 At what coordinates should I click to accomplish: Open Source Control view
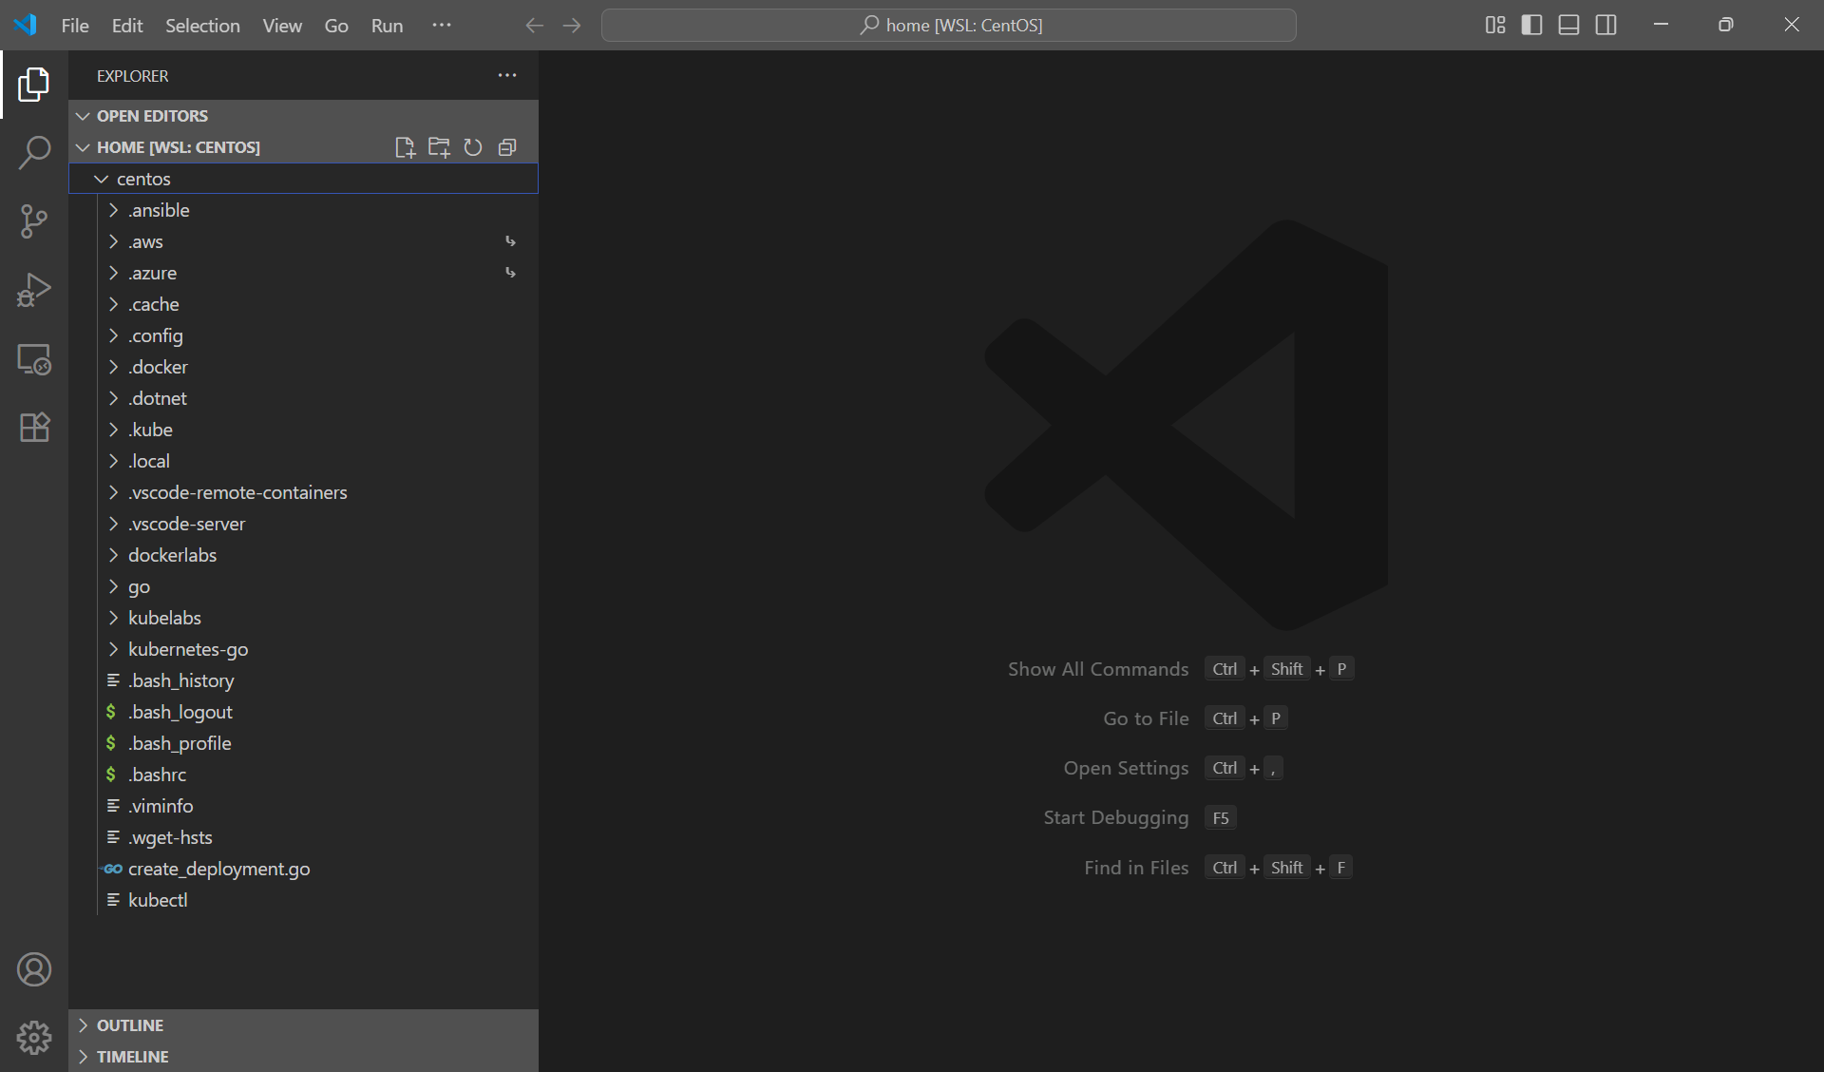tap(34, 221)
